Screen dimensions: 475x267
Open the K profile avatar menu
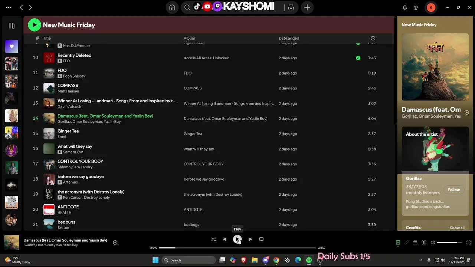point(431,7)
